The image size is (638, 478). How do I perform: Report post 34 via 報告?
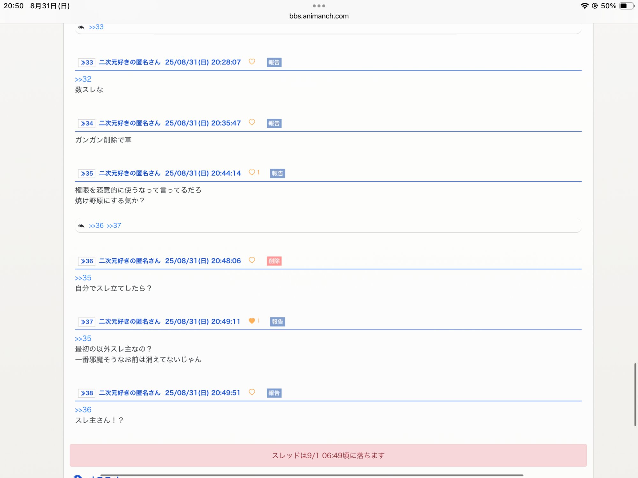(x=274, y=123)
